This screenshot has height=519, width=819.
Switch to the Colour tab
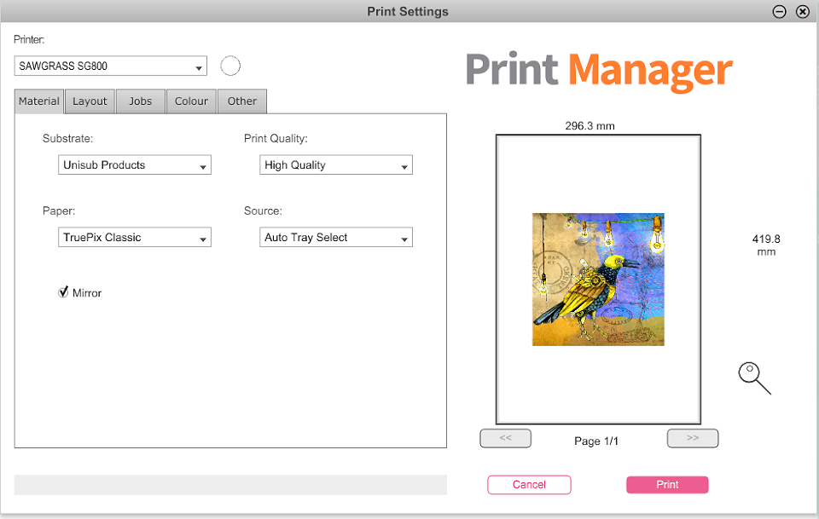pos(191,101)
